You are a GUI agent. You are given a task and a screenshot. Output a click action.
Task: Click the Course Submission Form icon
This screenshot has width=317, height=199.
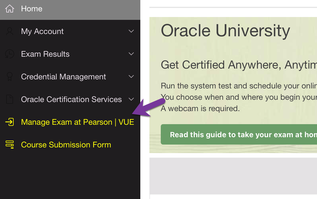pos(10,145)
